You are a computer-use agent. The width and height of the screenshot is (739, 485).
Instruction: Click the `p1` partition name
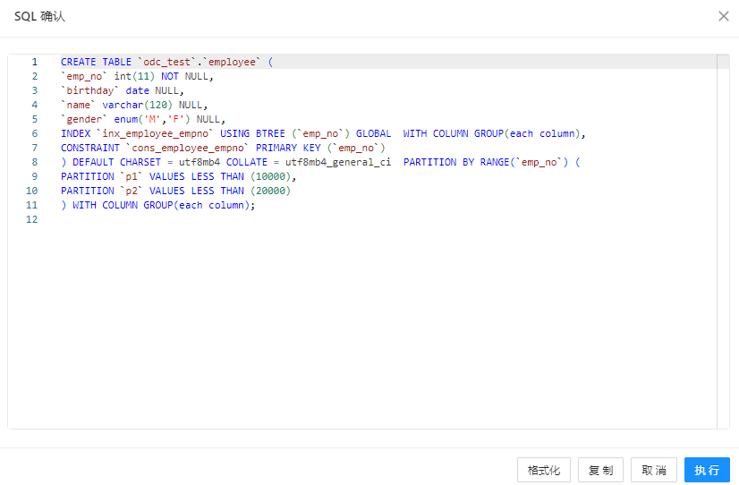point(132,177)
